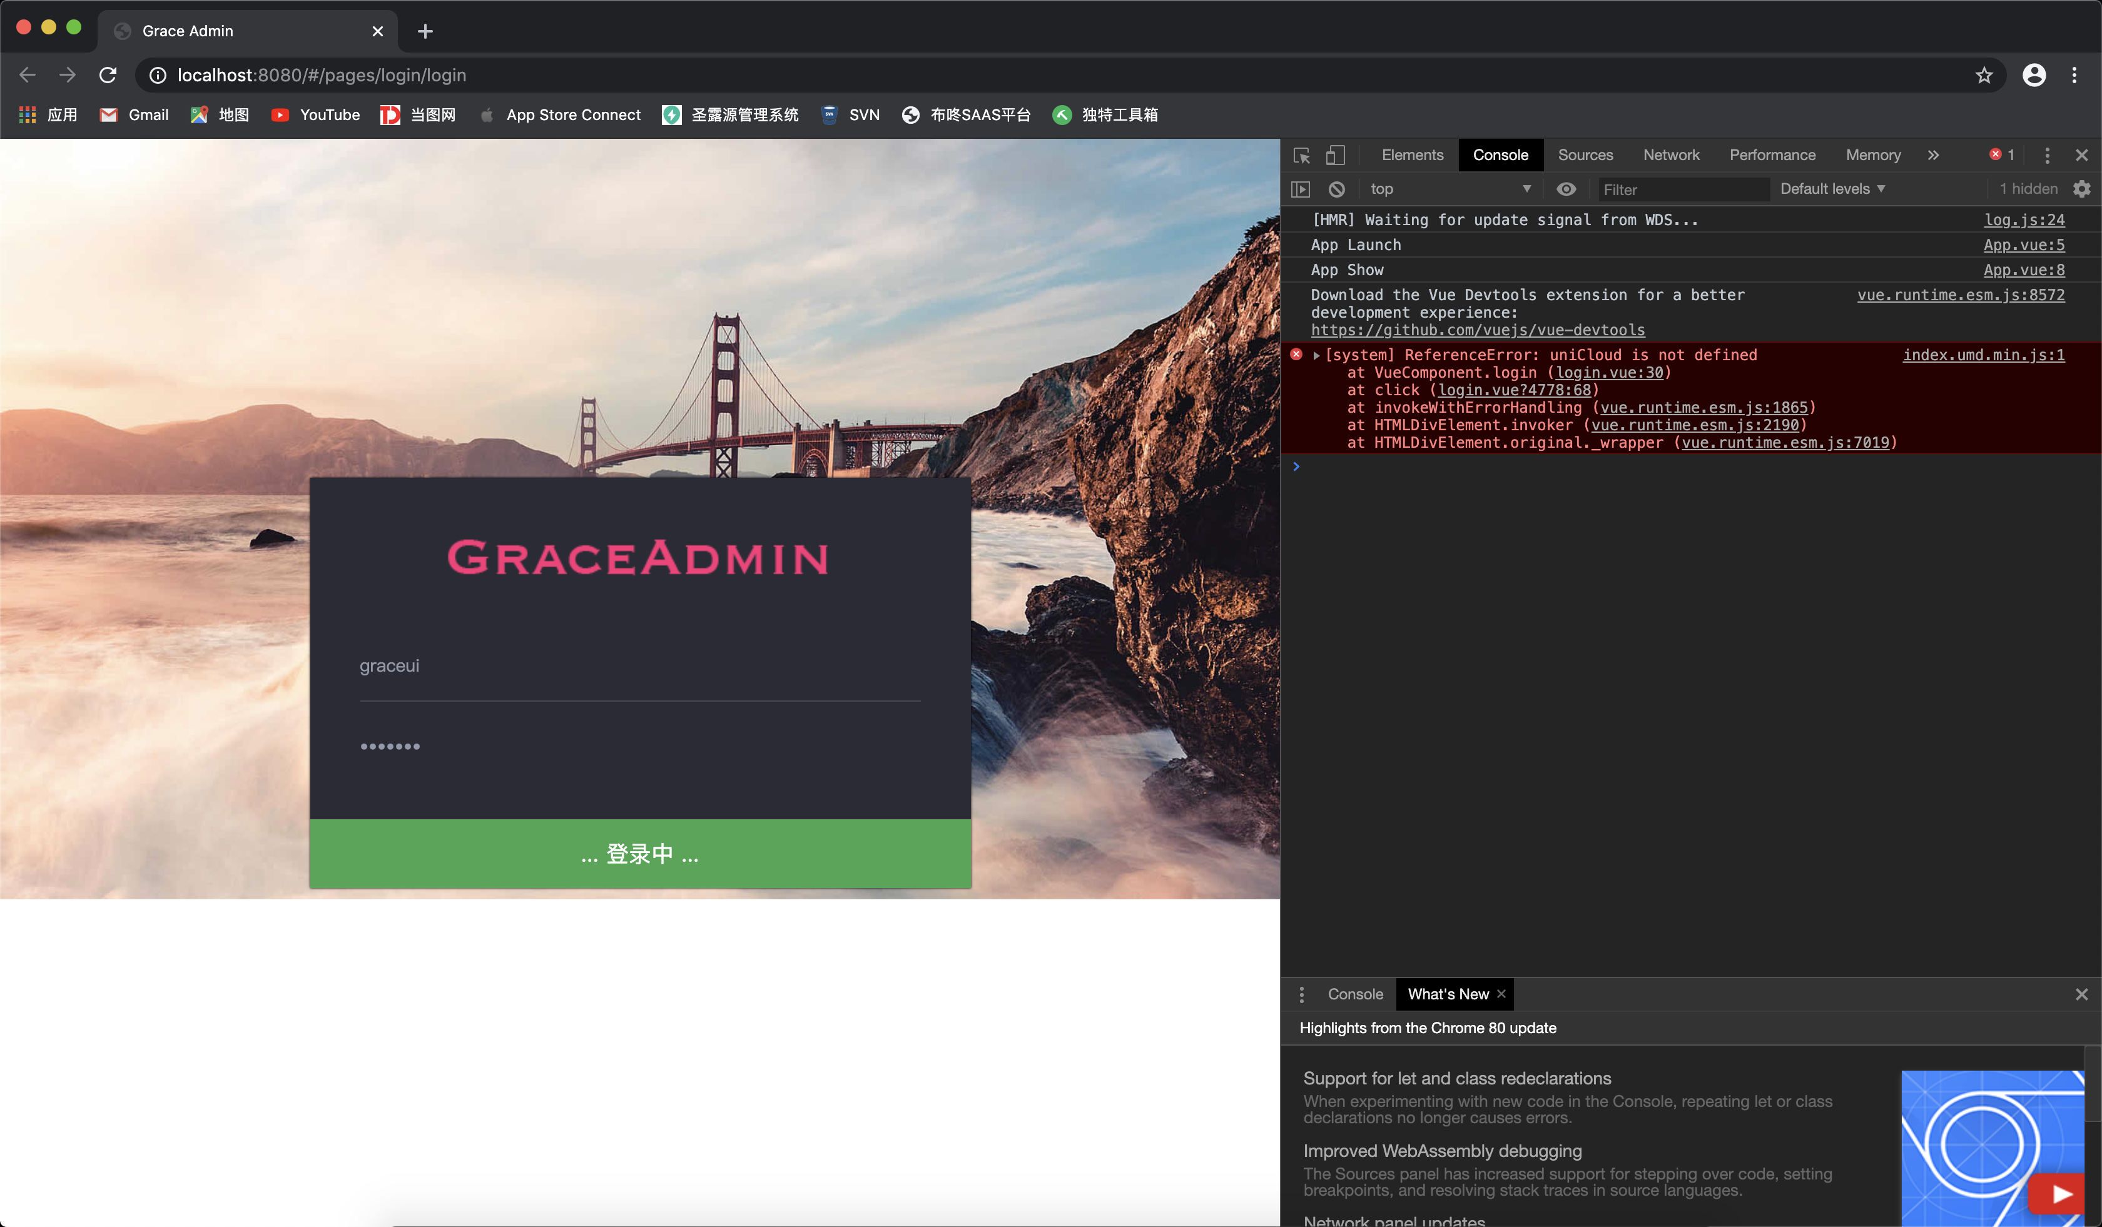Image resolution: width=2102 pixels, height=1227 pixels.
Task: Click the eye live expression icon
Action: click(x=1566, y=189)
